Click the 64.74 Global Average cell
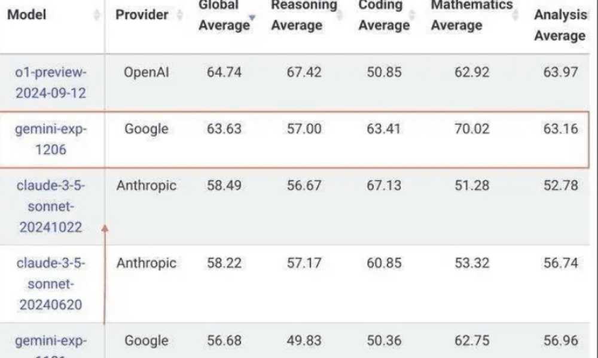Image resolution: width=598 pixels, height=358 pixels. coord(224,72)
